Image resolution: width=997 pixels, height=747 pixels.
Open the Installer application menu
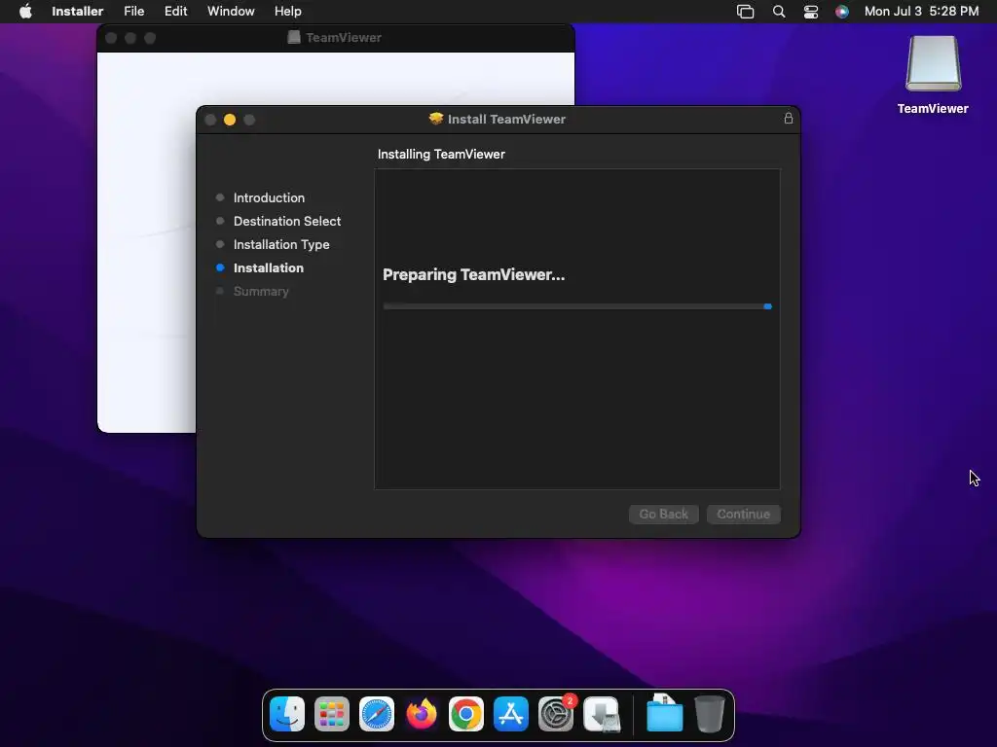click(78, 12)
